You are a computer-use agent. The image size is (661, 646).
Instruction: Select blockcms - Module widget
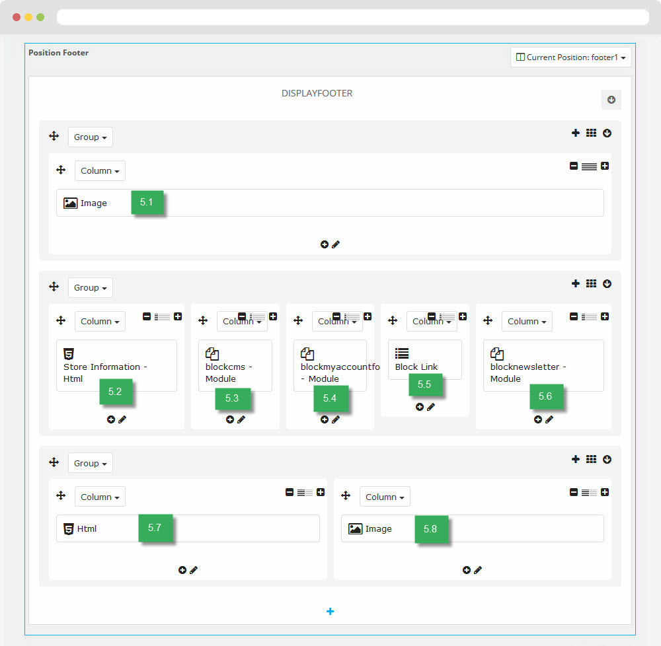[x=235, y=365]
